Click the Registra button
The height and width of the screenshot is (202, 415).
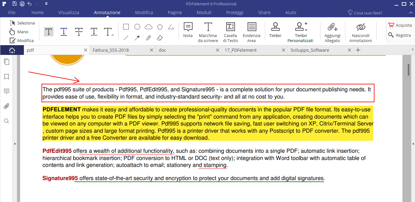400,35
